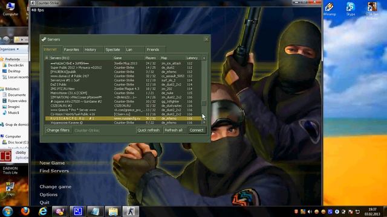This screenshot has height=217, width=387.
Task: Select Descărcări in Explorer sidebar
Action: [13, 65]
